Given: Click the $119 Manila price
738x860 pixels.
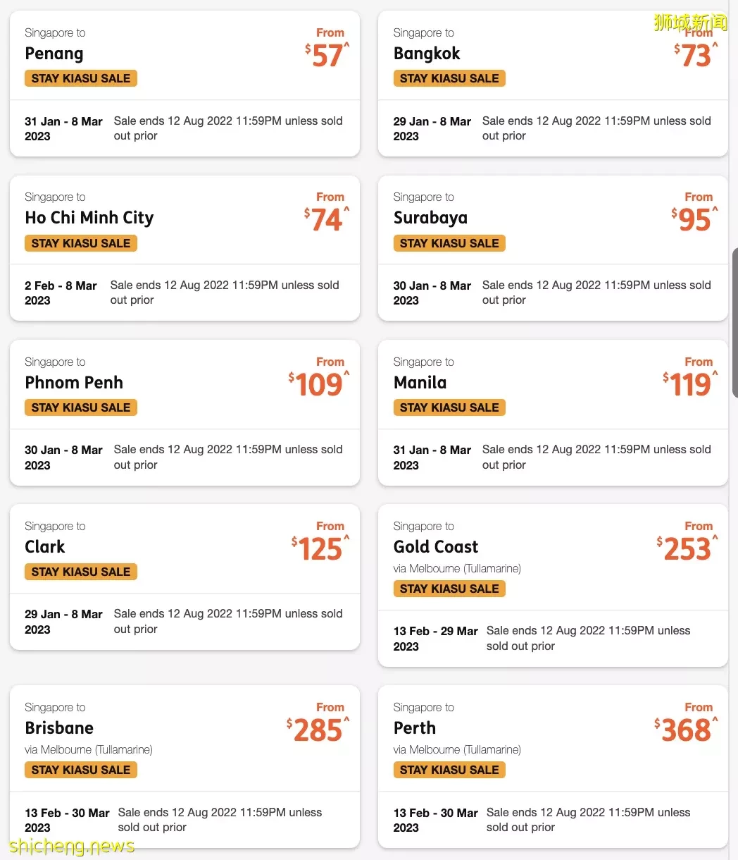Looking at the screenshot, I should (x=690, y=384).
